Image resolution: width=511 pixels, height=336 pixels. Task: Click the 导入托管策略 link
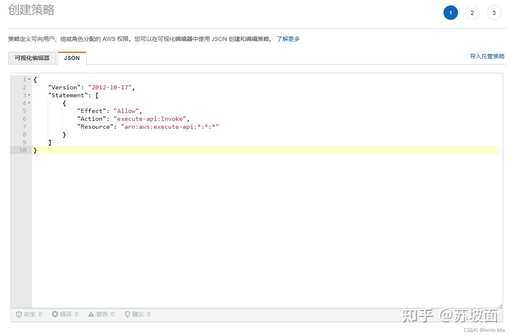pos(487,56)
